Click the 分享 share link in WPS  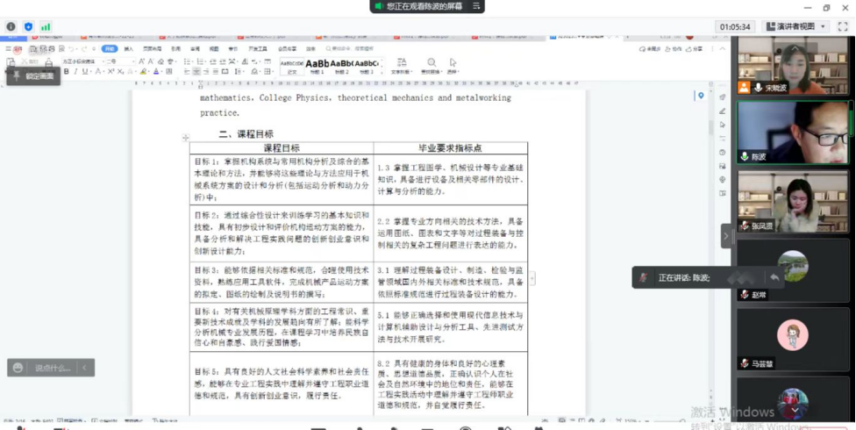[x=695, y=49]
